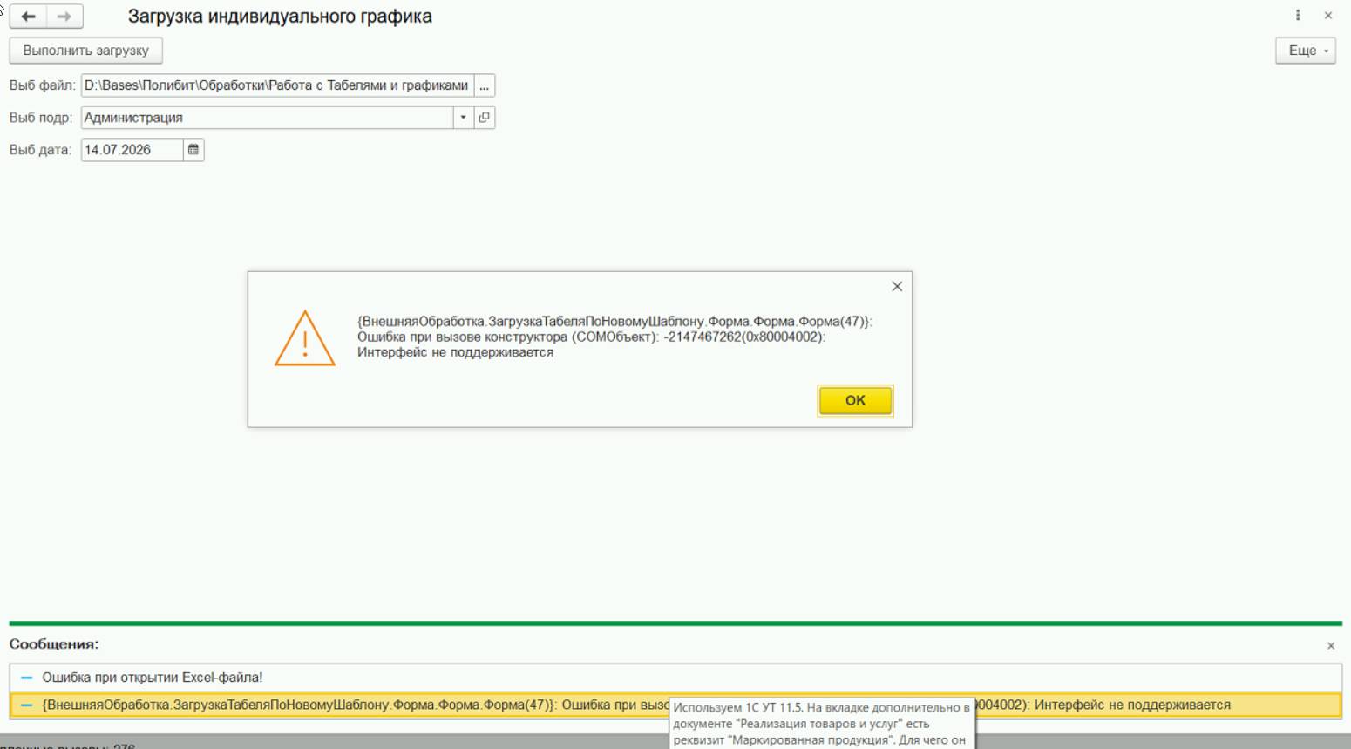Close the error dialog with its X
1351x749 pixels.
tap(897, 287)
